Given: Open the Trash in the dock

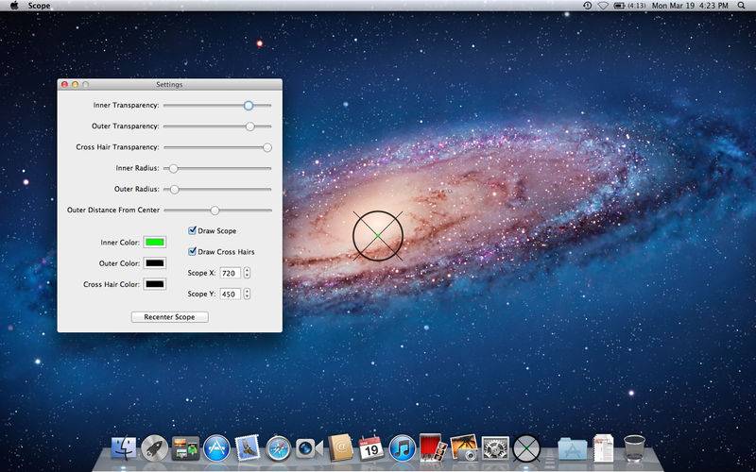Looking at the screenshot, I should click(634, 449).
